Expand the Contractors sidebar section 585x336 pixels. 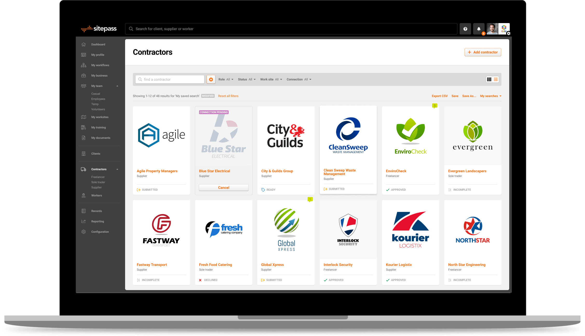[117, 169]
